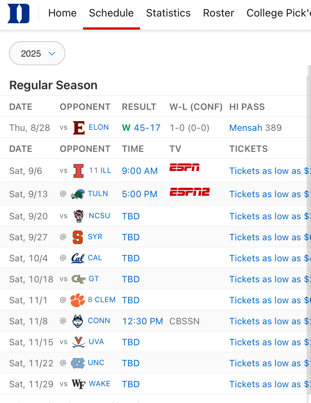Open Mensah player link
This screenshot has height=403, width=311.
tap(246, 128)
